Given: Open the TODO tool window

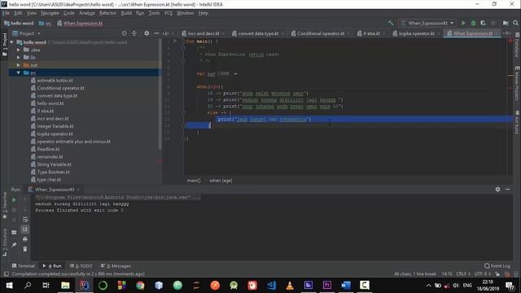Looking at the screenshot, I should (81, 266).
